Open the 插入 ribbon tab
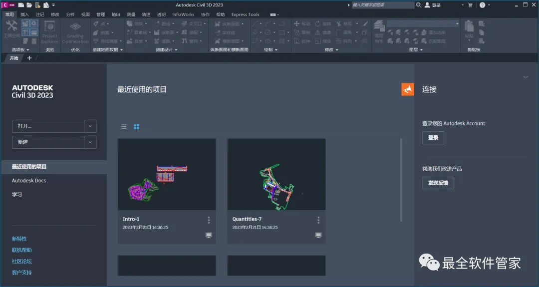 tap(25, 14)
